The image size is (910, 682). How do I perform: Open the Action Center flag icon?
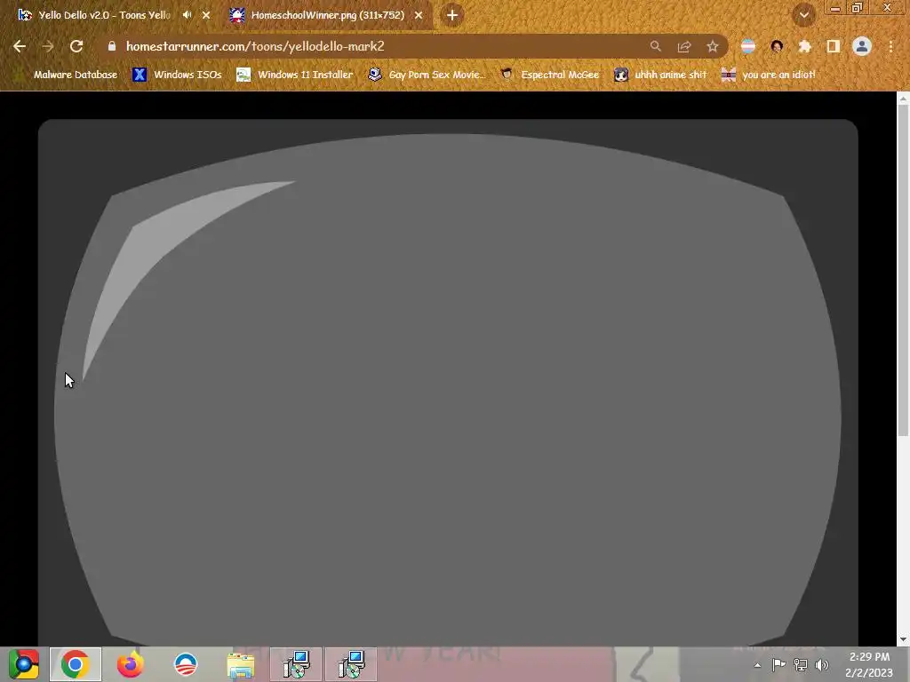pyautogui.click(x=778, y=665)
